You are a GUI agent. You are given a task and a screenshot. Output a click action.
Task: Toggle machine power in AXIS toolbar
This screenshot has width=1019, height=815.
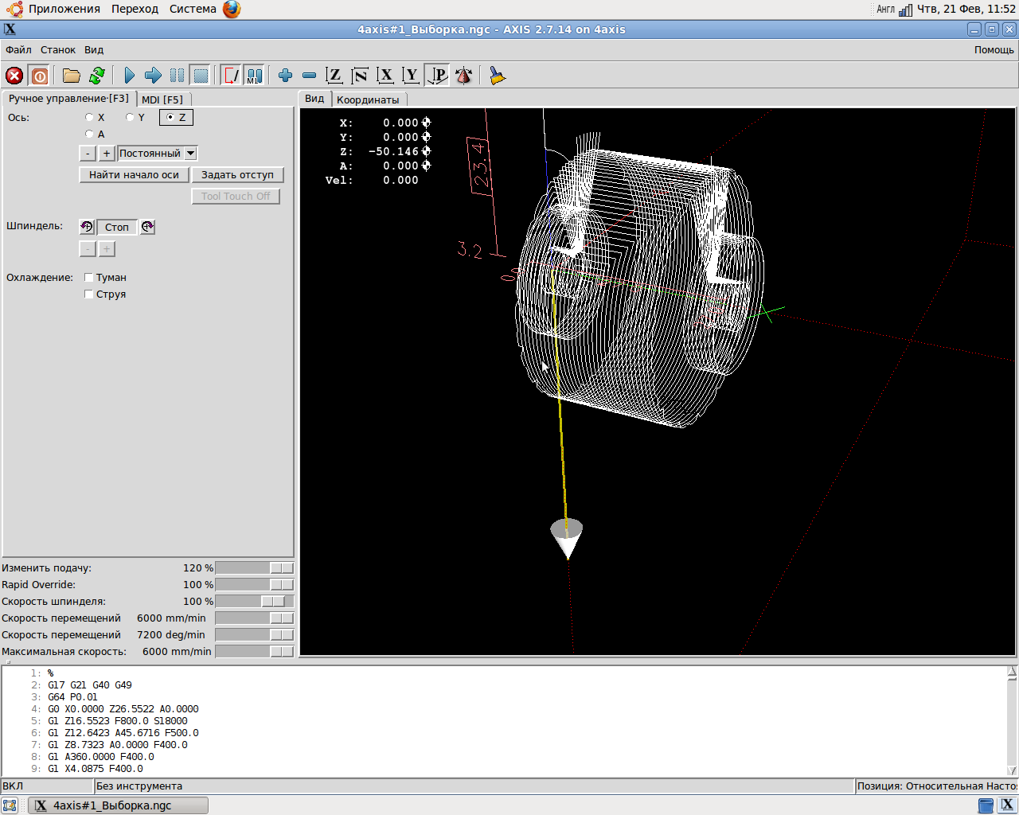pyautogui.click(x=40, y=76)
